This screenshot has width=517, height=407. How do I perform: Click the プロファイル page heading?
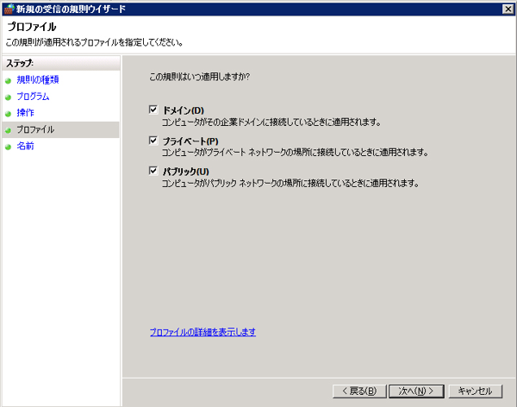pyautogui.click(x=32, y=27)
